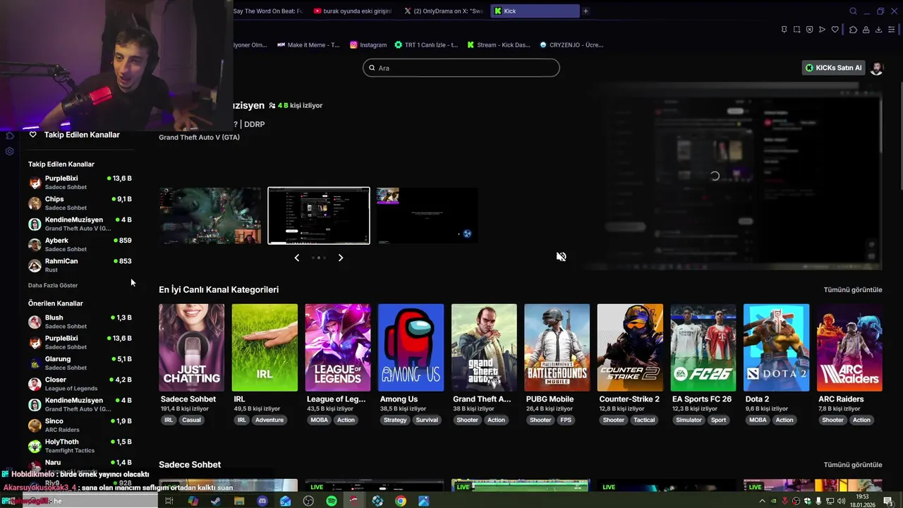Switch to Say The Word On Beat tab

coord(269,11)
